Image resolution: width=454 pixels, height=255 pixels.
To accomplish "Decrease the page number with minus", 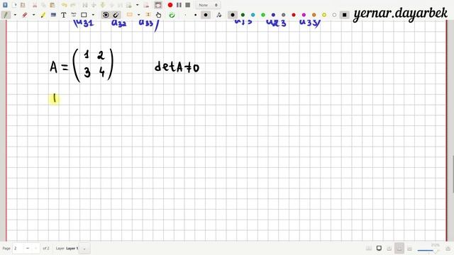I will pos(28,248).
